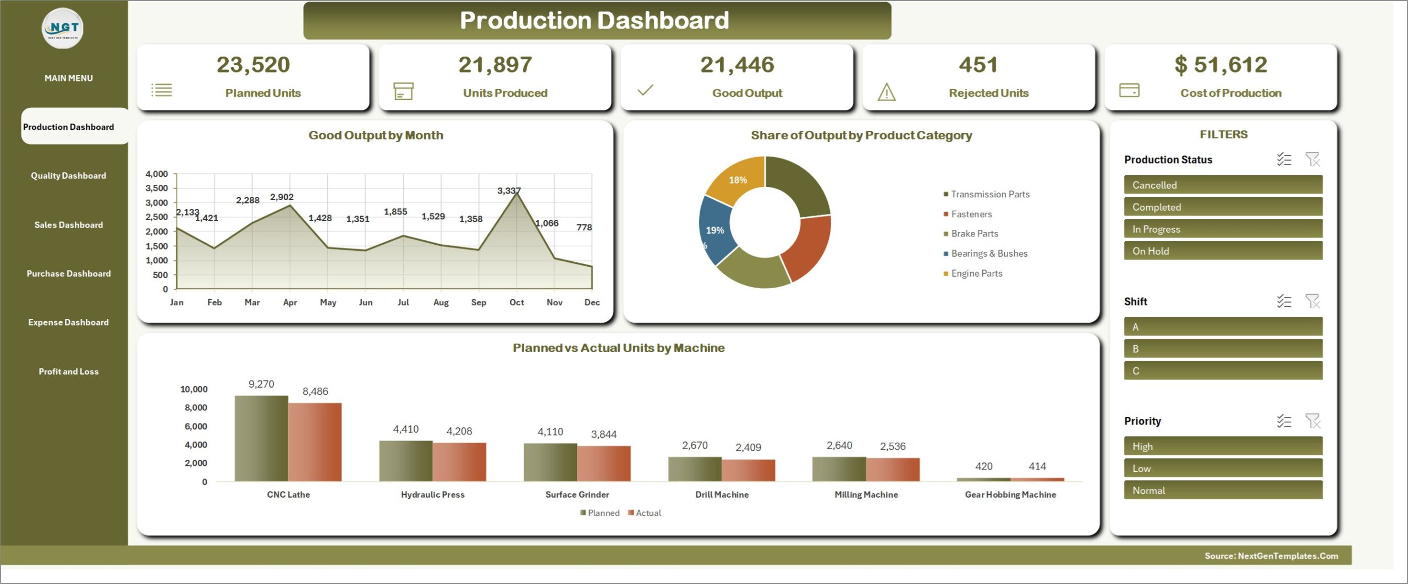Click Planned vs Actual Units by Machine title

pos(619,348)
